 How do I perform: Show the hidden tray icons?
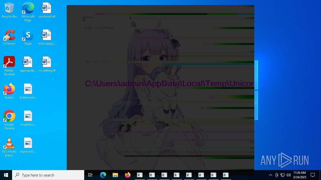pyautogui.click(x=271, y=175)
